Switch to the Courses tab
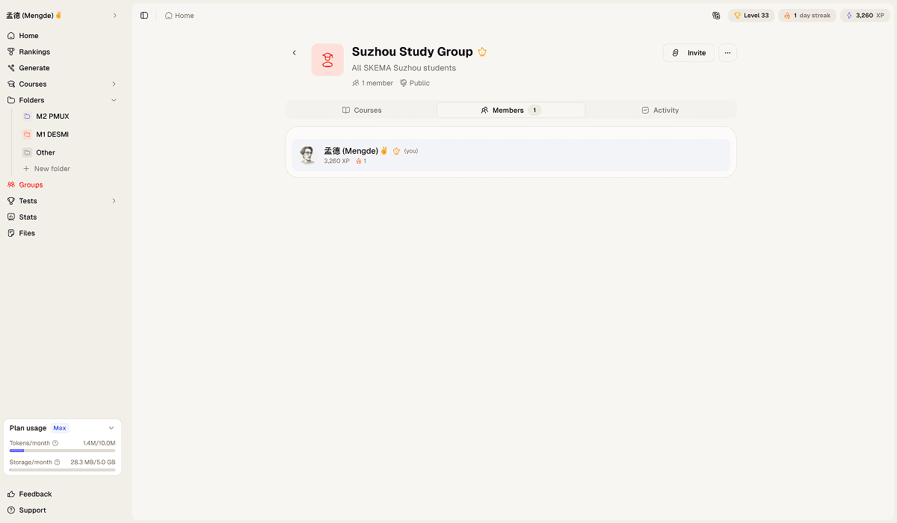Screen dimensions: 897x523 tap(362, 110)
